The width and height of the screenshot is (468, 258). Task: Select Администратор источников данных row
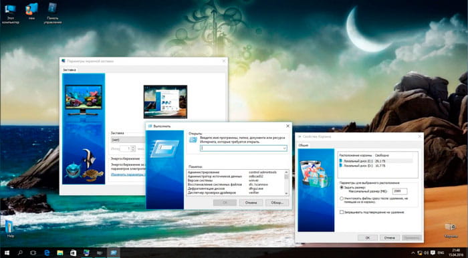[x=235, y=176]
